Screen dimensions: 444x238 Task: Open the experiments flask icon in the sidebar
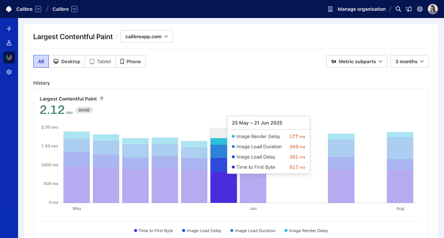pyautogui.click(x=9, y=43)
